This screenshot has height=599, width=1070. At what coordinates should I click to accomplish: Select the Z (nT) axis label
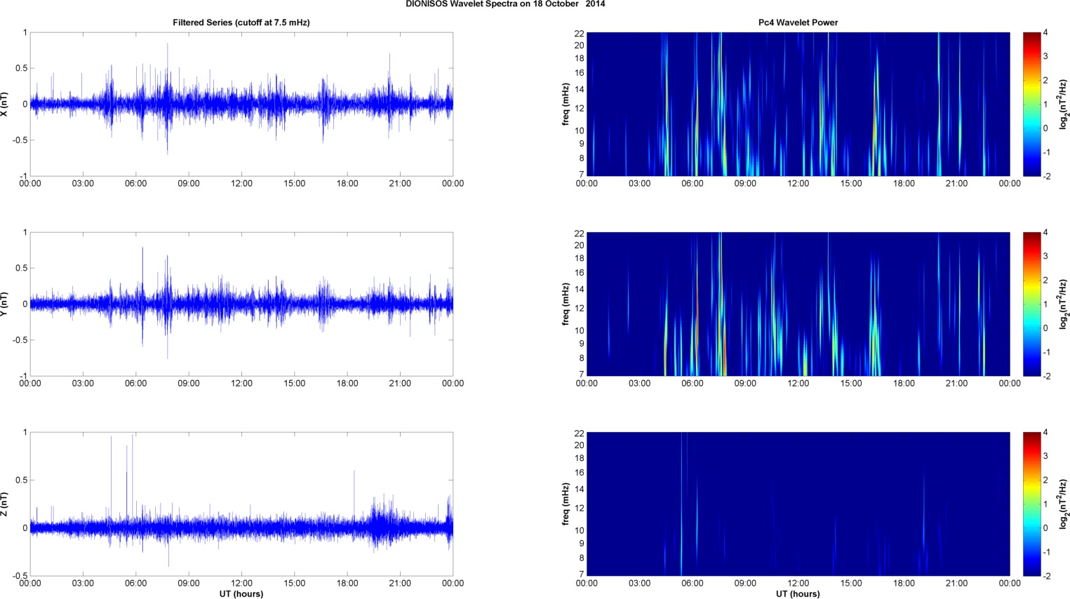coord(5,504)
